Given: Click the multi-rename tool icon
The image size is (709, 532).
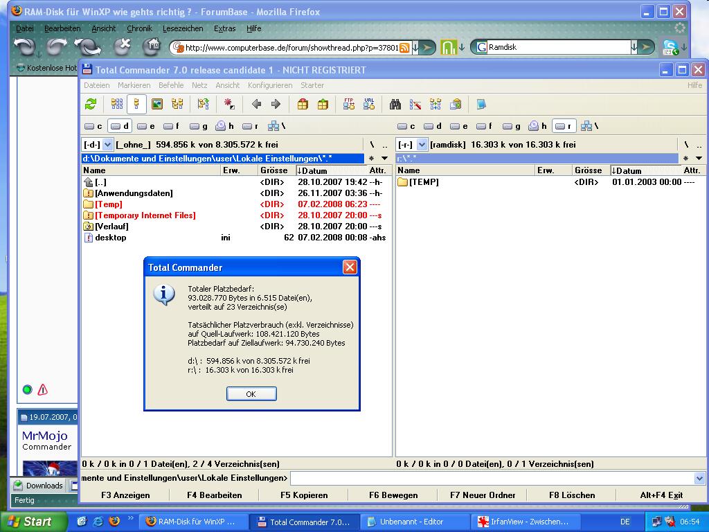Looking at the screenshot, I should pyautogui.click(x=415, y=105).
